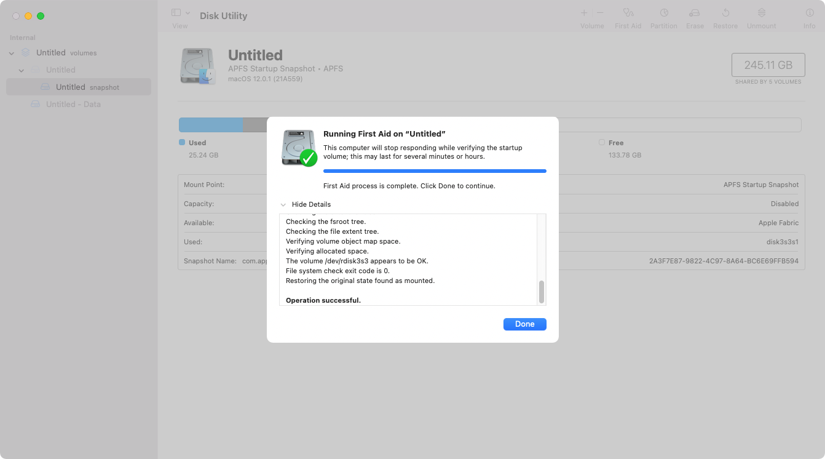Click the Internal sidebar section header

pos(23,38)
